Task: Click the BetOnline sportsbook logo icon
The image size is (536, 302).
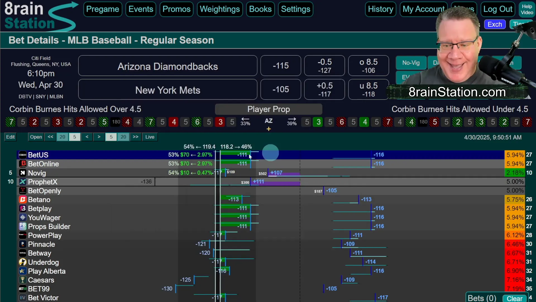Action: tap(23, 164)
